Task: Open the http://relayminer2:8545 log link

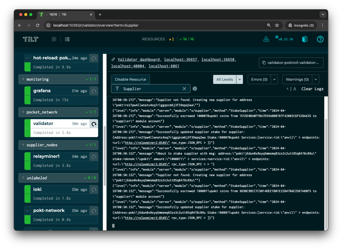Action: (x=147, y=143)
